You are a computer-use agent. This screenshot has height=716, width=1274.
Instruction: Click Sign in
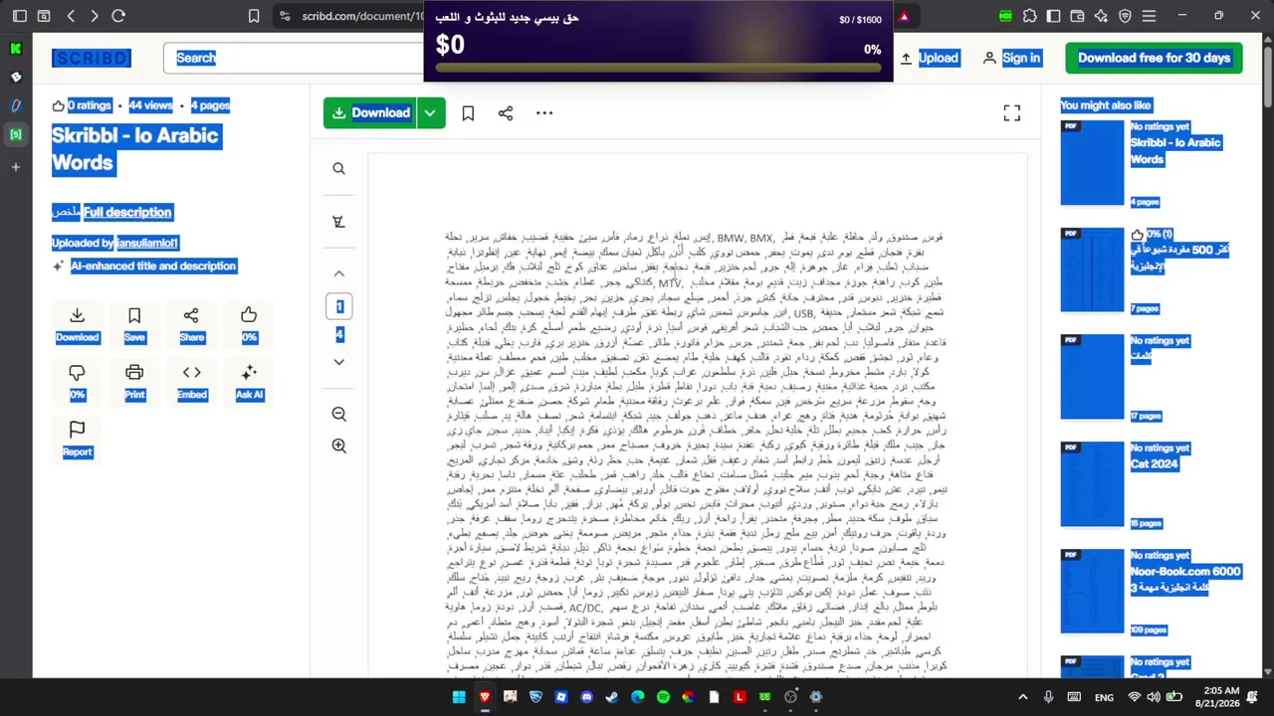click(1011, 58)
